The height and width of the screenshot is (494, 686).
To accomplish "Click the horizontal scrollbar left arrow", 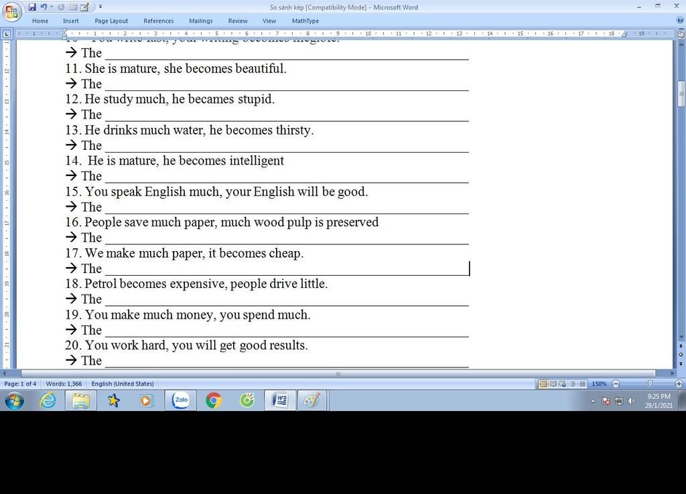I will (5, 374).
